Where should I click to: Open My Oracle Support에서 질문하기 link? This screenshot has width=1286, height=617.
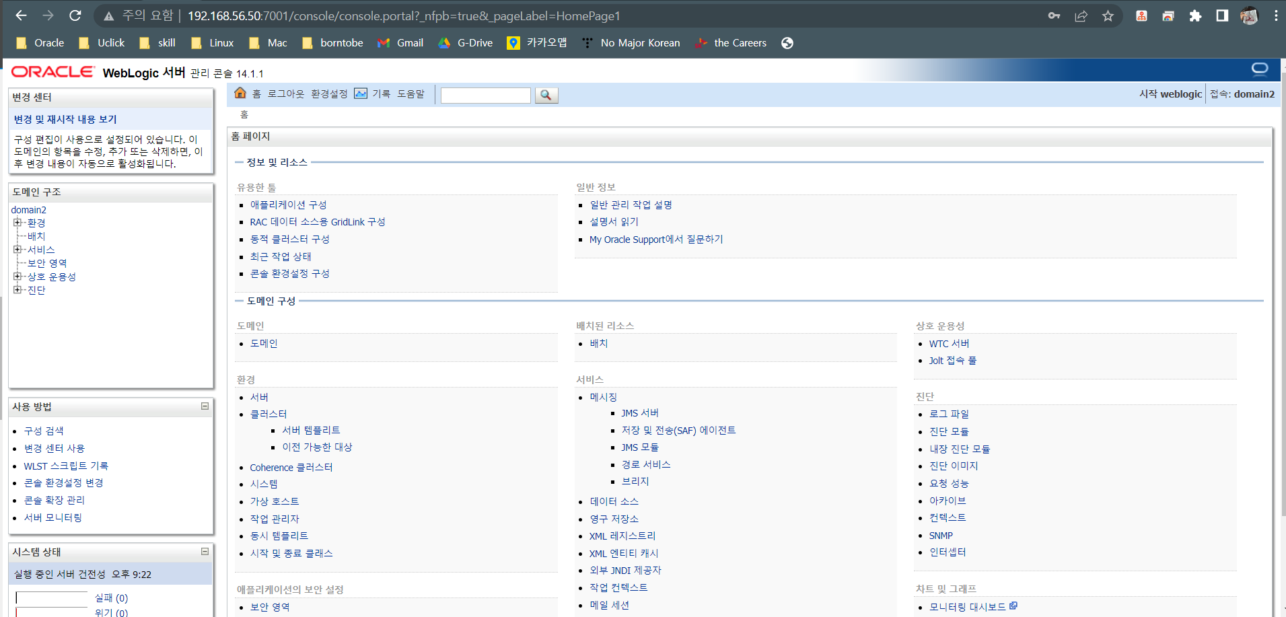pos(656,240)
